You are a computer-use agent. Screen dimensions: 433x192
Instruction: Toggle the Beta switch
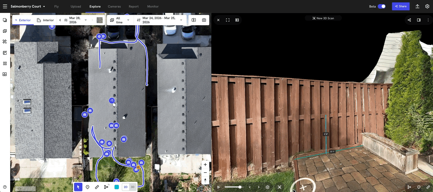382,6
